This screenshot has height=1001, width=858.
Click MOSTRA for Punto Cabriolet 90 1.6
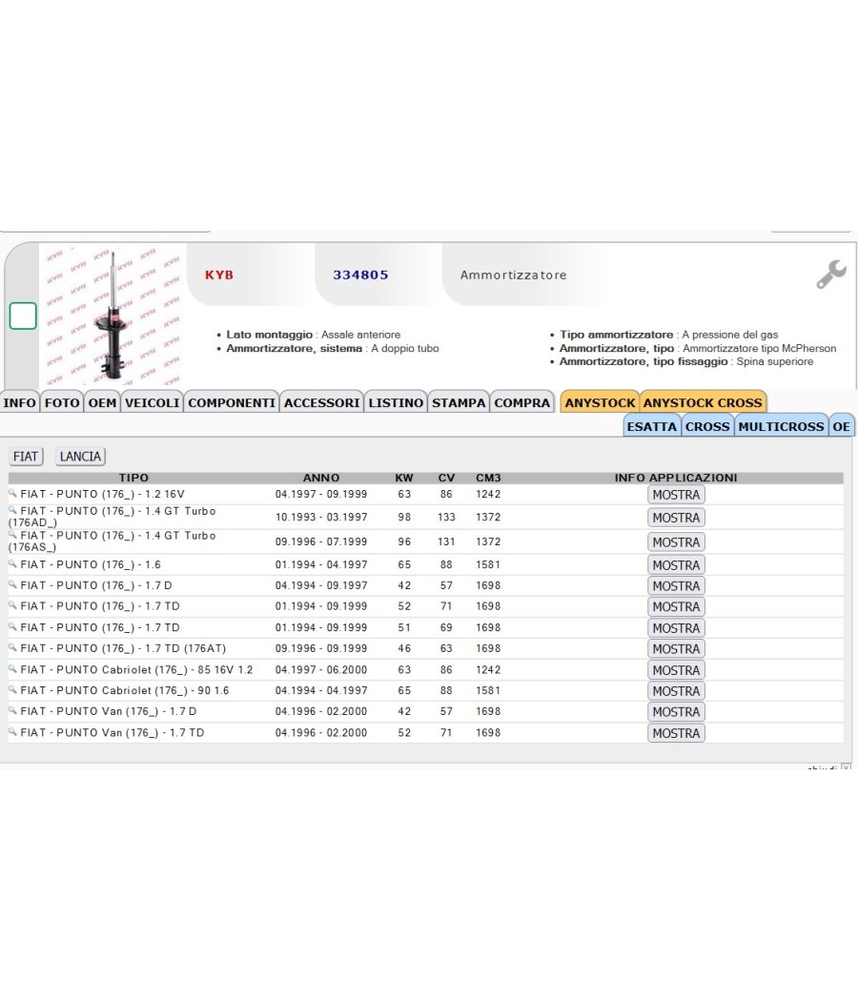(x=676, y=691)
